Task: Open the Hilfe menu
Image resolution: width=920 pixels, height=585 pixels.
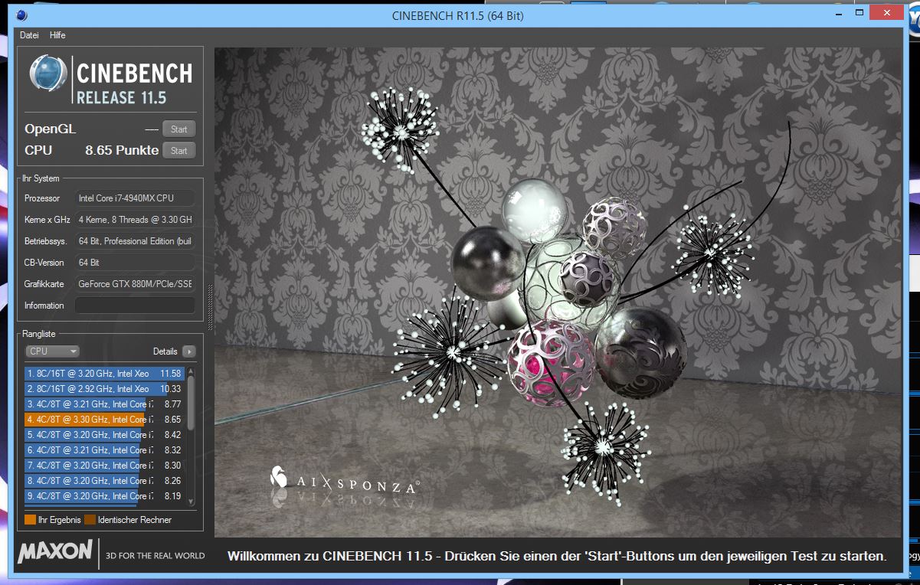Action: [x=57, y=35]
